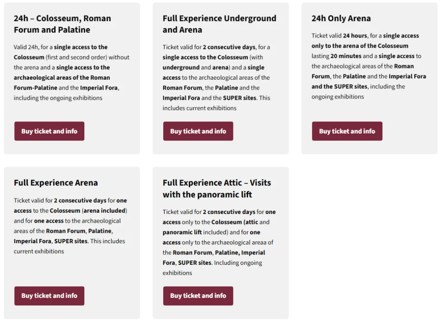Screen dimensions: 441x322
Task: Open the Full Experience Underground and Arena title
Action: 219,24
